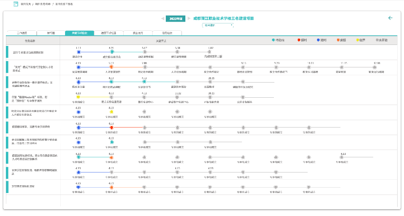Screen dimensions: 404x216
Task: Click the teal 4.29 node in first row
Action: click(112, 52)
